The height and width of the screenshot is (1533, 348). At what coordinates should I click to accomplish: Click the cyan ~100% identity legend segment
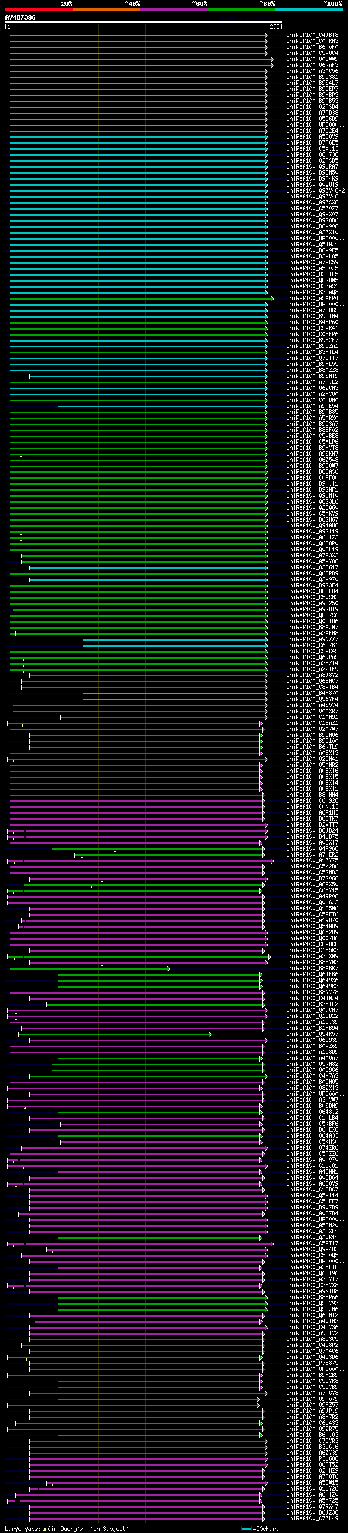coord(309,10)
